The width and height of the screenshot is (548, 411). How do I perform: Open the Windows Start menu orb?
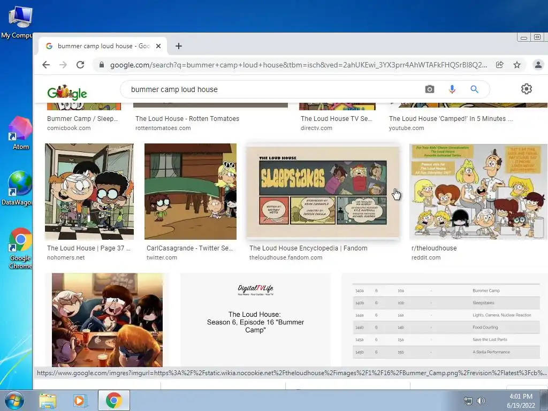(x=14, y=400)
